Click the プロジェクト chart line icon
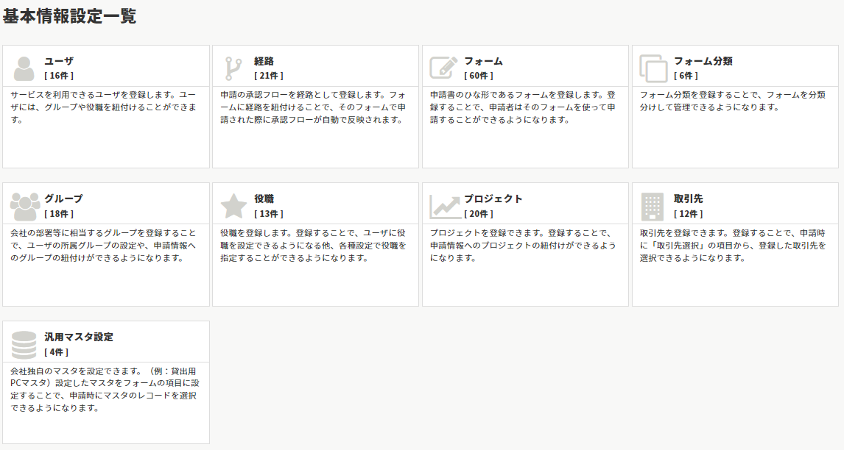This screenshot has height=450, width=844. tap(445, 207)
